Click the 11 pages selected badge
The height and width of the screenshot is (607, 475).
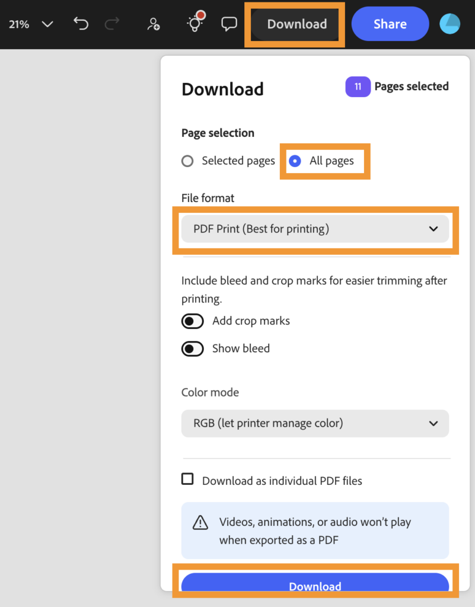tap(358, 87)
